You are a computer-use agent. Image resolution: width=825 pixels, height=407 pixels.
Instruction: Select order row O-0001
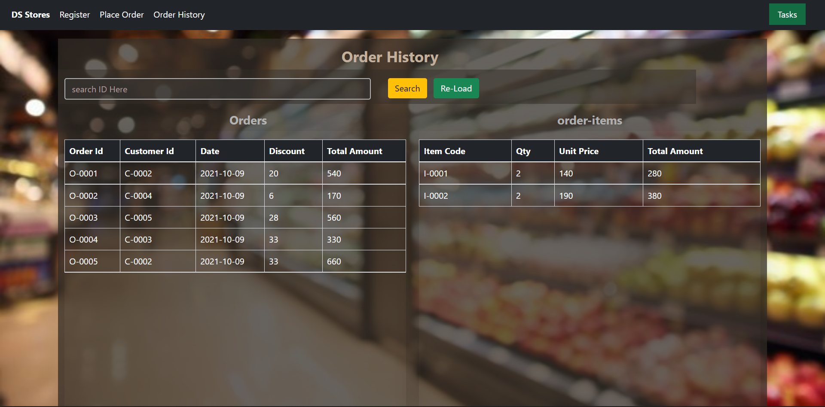(235, 173)
